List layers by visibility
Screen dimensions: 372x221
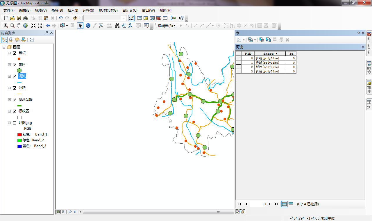(17, 40)
